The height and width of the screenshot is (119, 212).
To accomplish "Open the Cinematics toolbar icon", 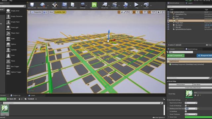I will 114,5.
